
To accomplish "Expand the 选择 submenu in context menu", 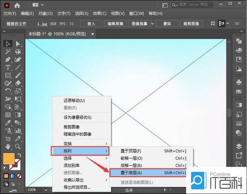I will point(106,158).
